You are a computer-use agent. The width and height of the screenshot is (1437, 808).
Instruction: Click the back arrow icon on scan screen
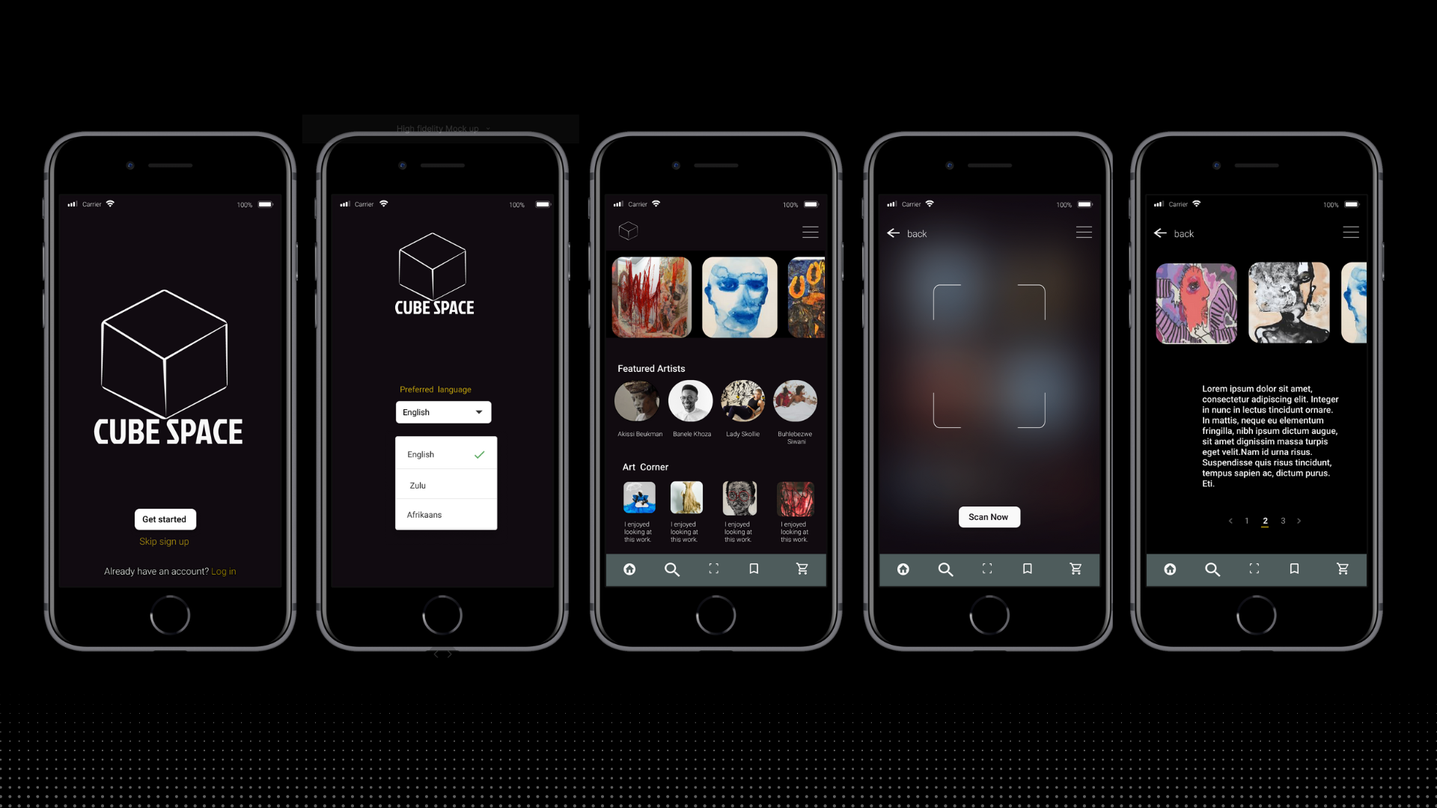(x=894, y=234)
